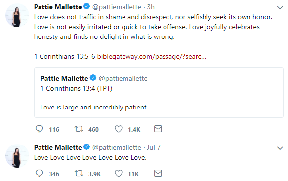Send first tweet via direct message envelope

pyautogui.click(x=158, y=129)
